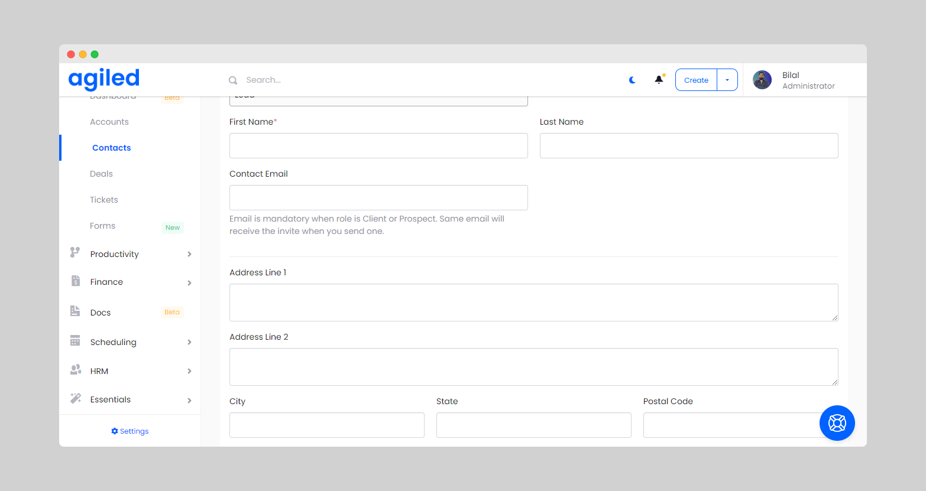Open the Settings link
This screenshot has height=491, width=926.
point(130,431)
